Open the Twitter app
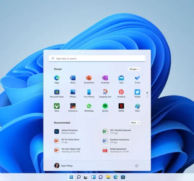Screen dimensions: 194x181 click(x=137, y=94)
